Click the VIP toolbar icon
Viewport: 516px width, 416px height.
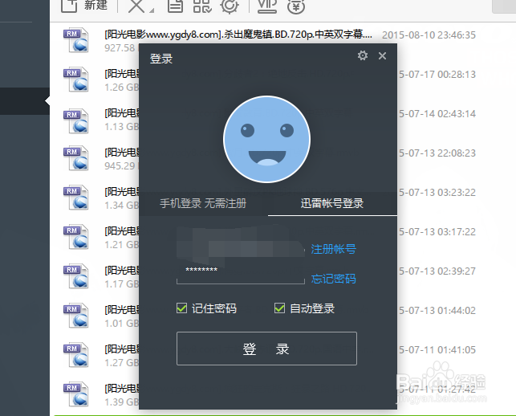pos(267,6)
